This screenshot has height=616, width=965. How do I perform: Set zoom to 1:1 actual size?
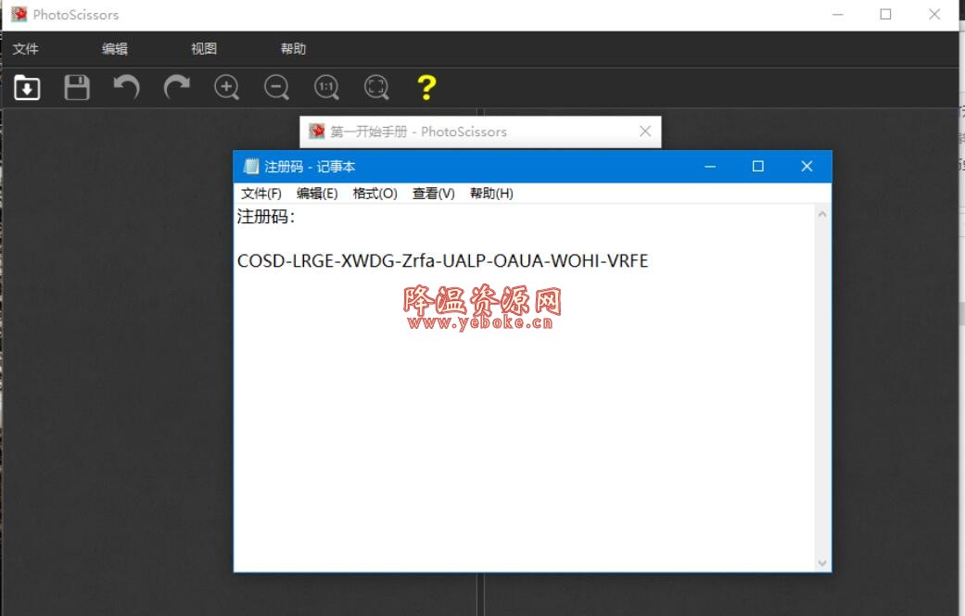[x=327, y=87]
